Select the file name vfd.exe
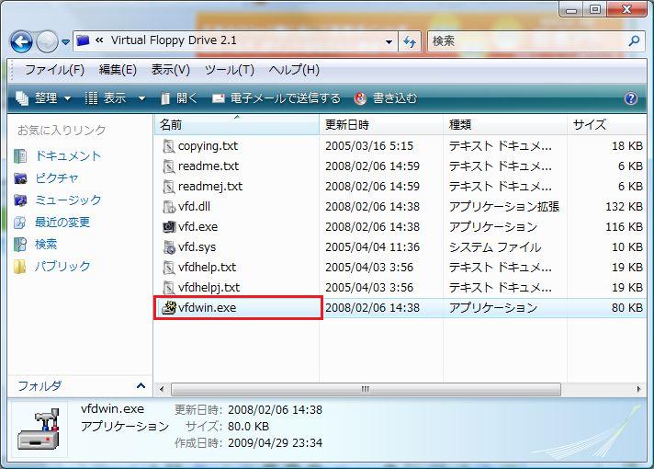Screen dimensions: 654x469 pos(197,227)
